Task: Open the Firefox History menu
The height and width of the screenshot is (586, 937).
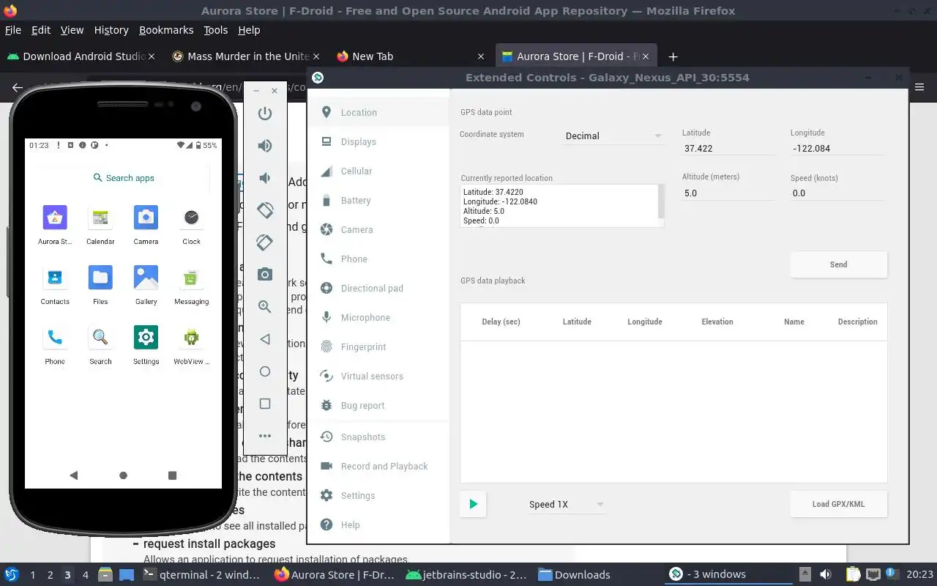Action: point(111,30)
